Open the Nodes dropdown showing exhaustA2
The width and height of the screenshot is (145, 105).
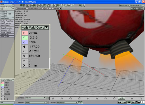tap(67, 102)
